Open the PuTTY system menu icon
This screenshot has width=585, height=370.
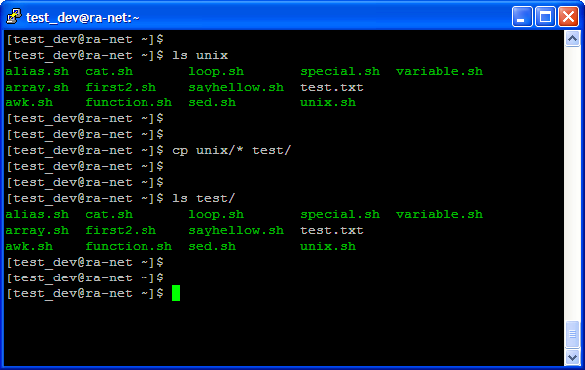[14, 16]
